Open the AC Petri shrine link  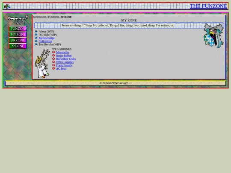coord(61,68)
